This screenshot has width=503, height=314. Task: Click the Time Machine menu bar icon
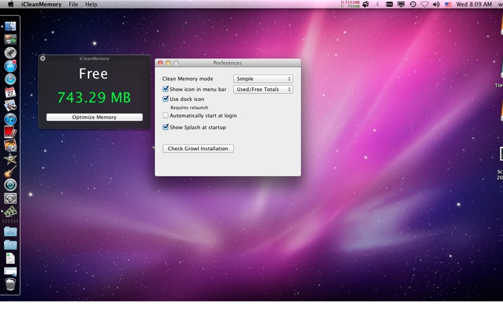412,4
